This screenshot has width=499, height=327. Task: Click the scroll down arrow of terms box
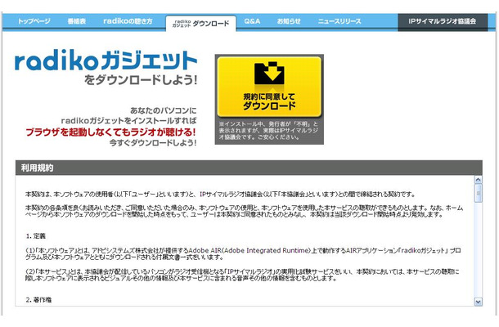click(x=478, y=302)
